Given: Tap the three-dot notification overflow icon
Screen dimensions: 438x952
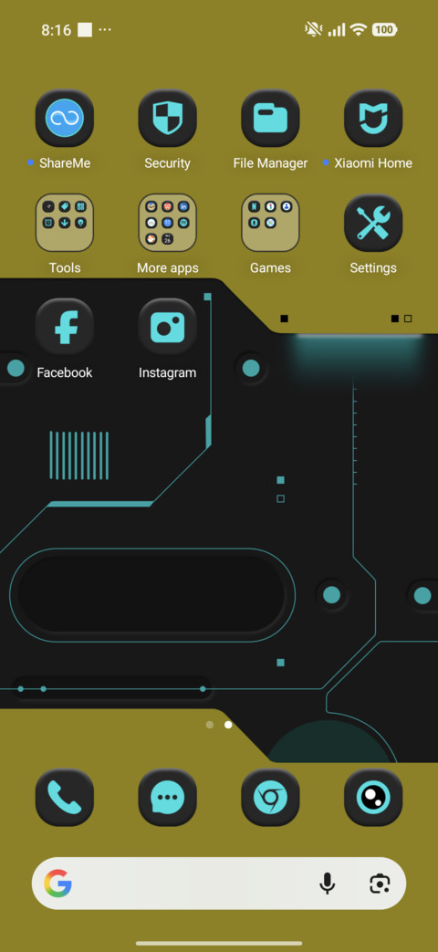Looking at the screenshot, I should click(x=105, y=29).
